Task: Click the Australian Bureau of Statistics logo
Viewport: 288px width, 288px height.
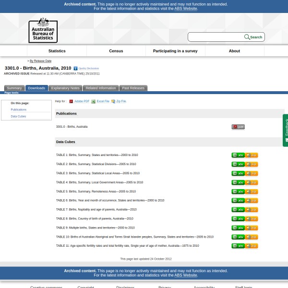Action: [x=43, y=30]
